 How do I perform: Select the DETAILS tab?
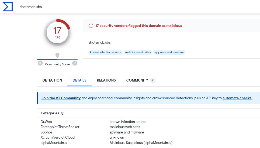[79, 80]
